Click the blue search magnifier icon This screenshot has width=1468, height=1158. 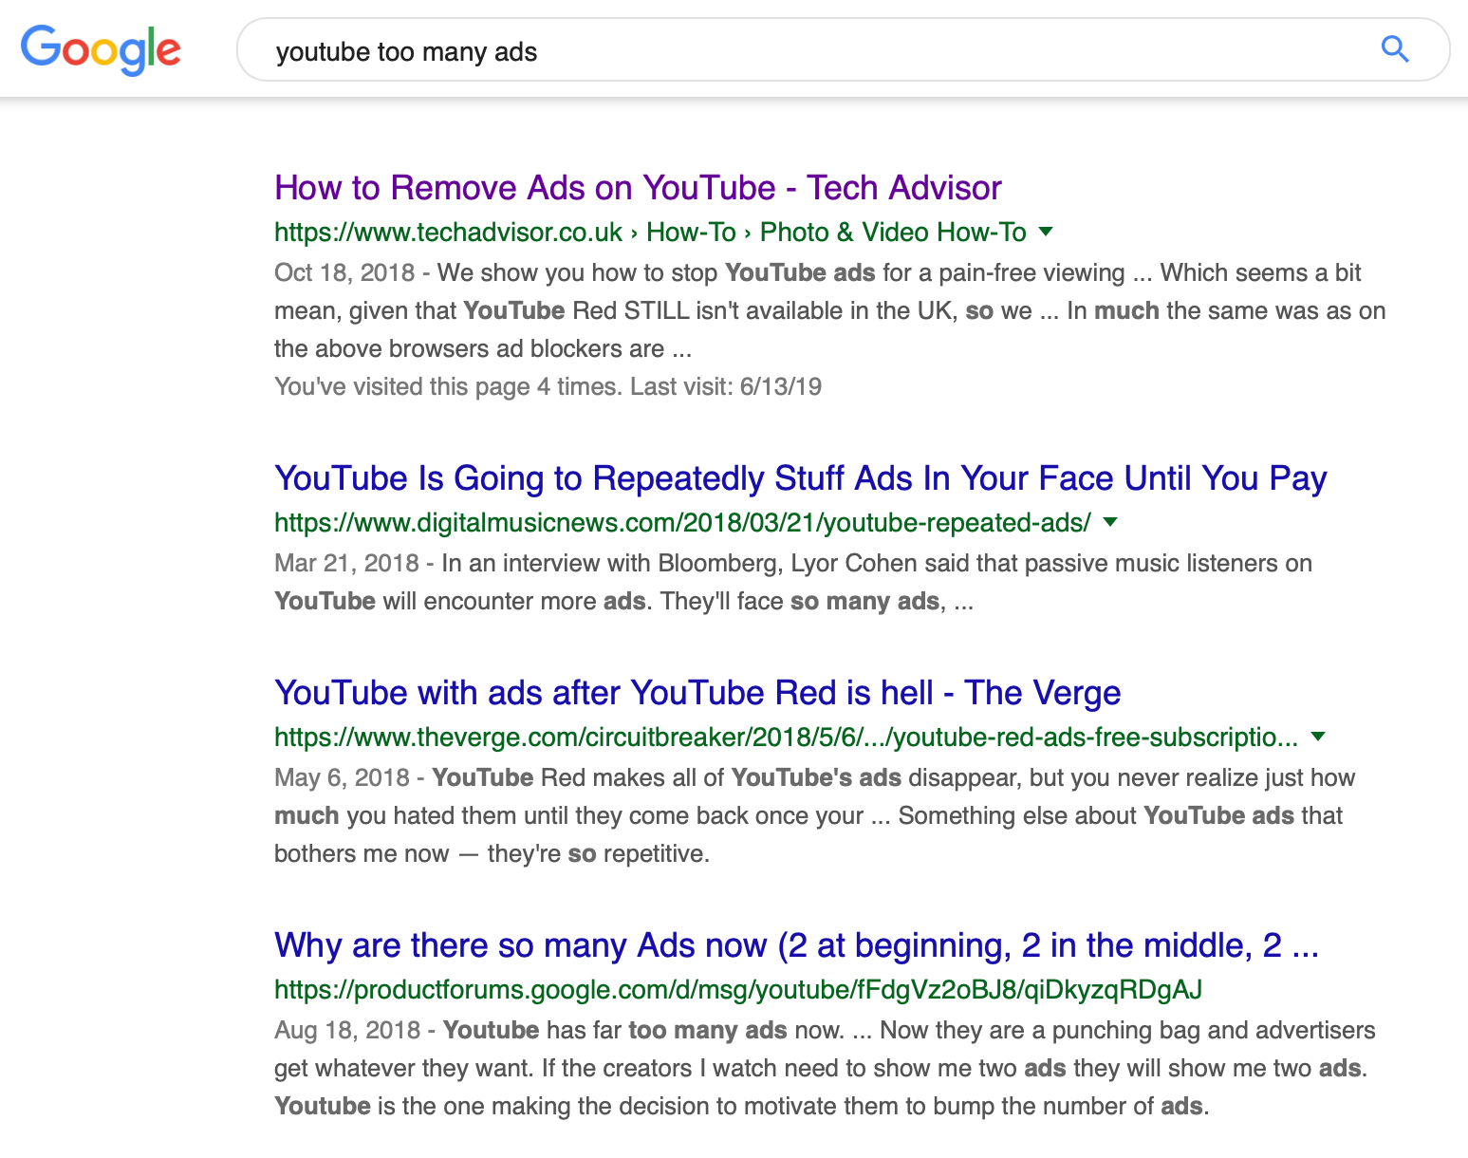[1394, 48]
